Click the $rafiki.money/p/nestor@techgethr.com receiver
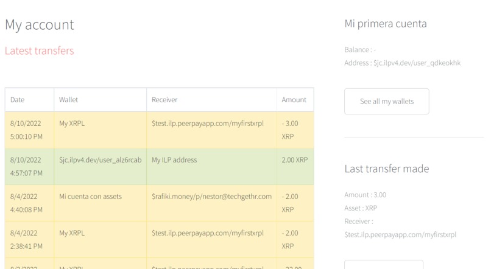 pyautogui.click(x=211, y=197)
